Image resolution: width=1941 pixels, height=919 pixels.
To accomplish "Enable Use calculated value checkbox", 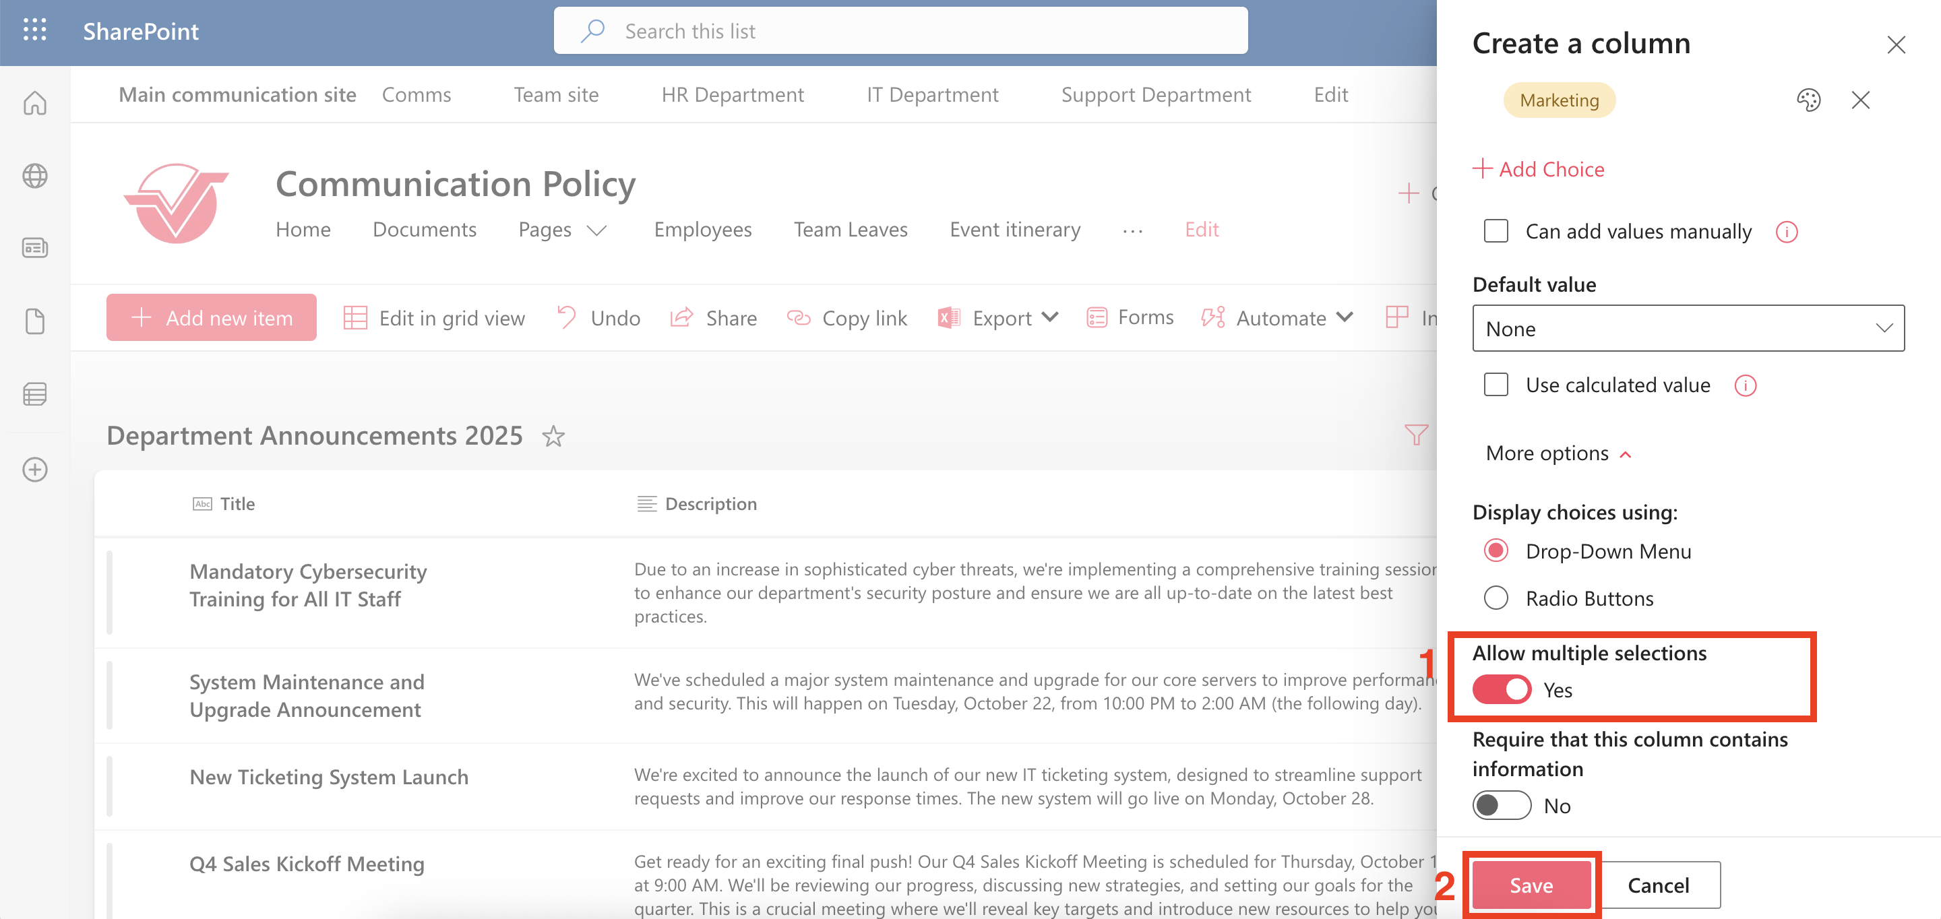I will (x=1496, y=385).
